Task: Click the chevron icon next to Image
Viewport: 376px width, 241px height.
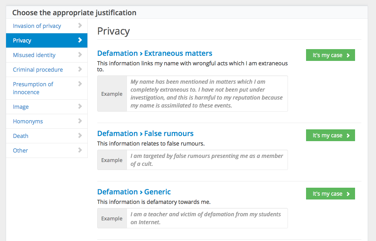Action: (x=80, y=107)
